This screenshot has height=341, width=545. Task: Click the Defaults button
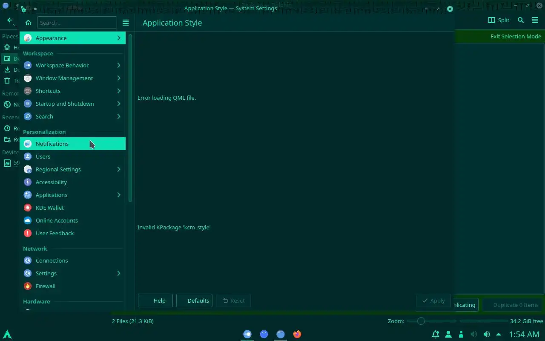pos(194,301)
